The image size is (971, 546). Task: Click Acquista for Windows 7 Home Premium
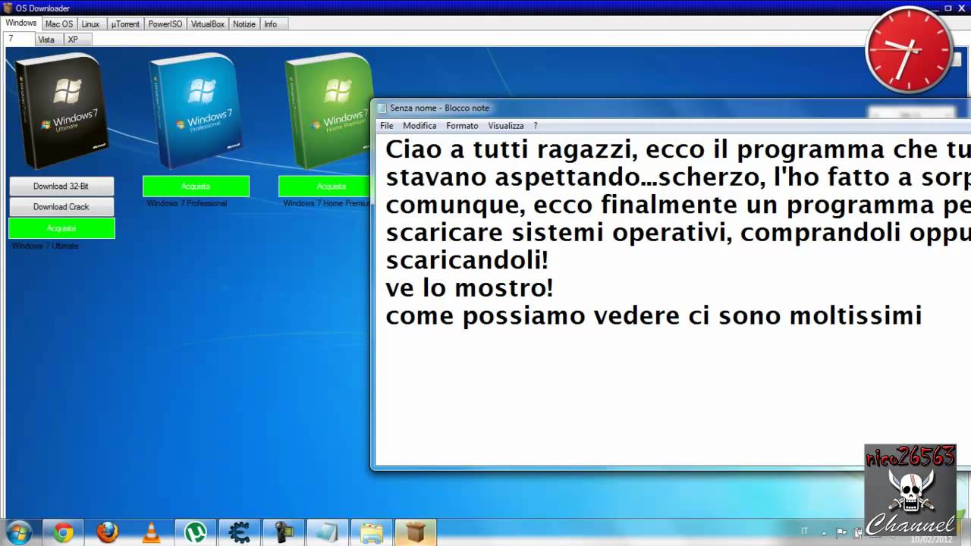point(326,186)
